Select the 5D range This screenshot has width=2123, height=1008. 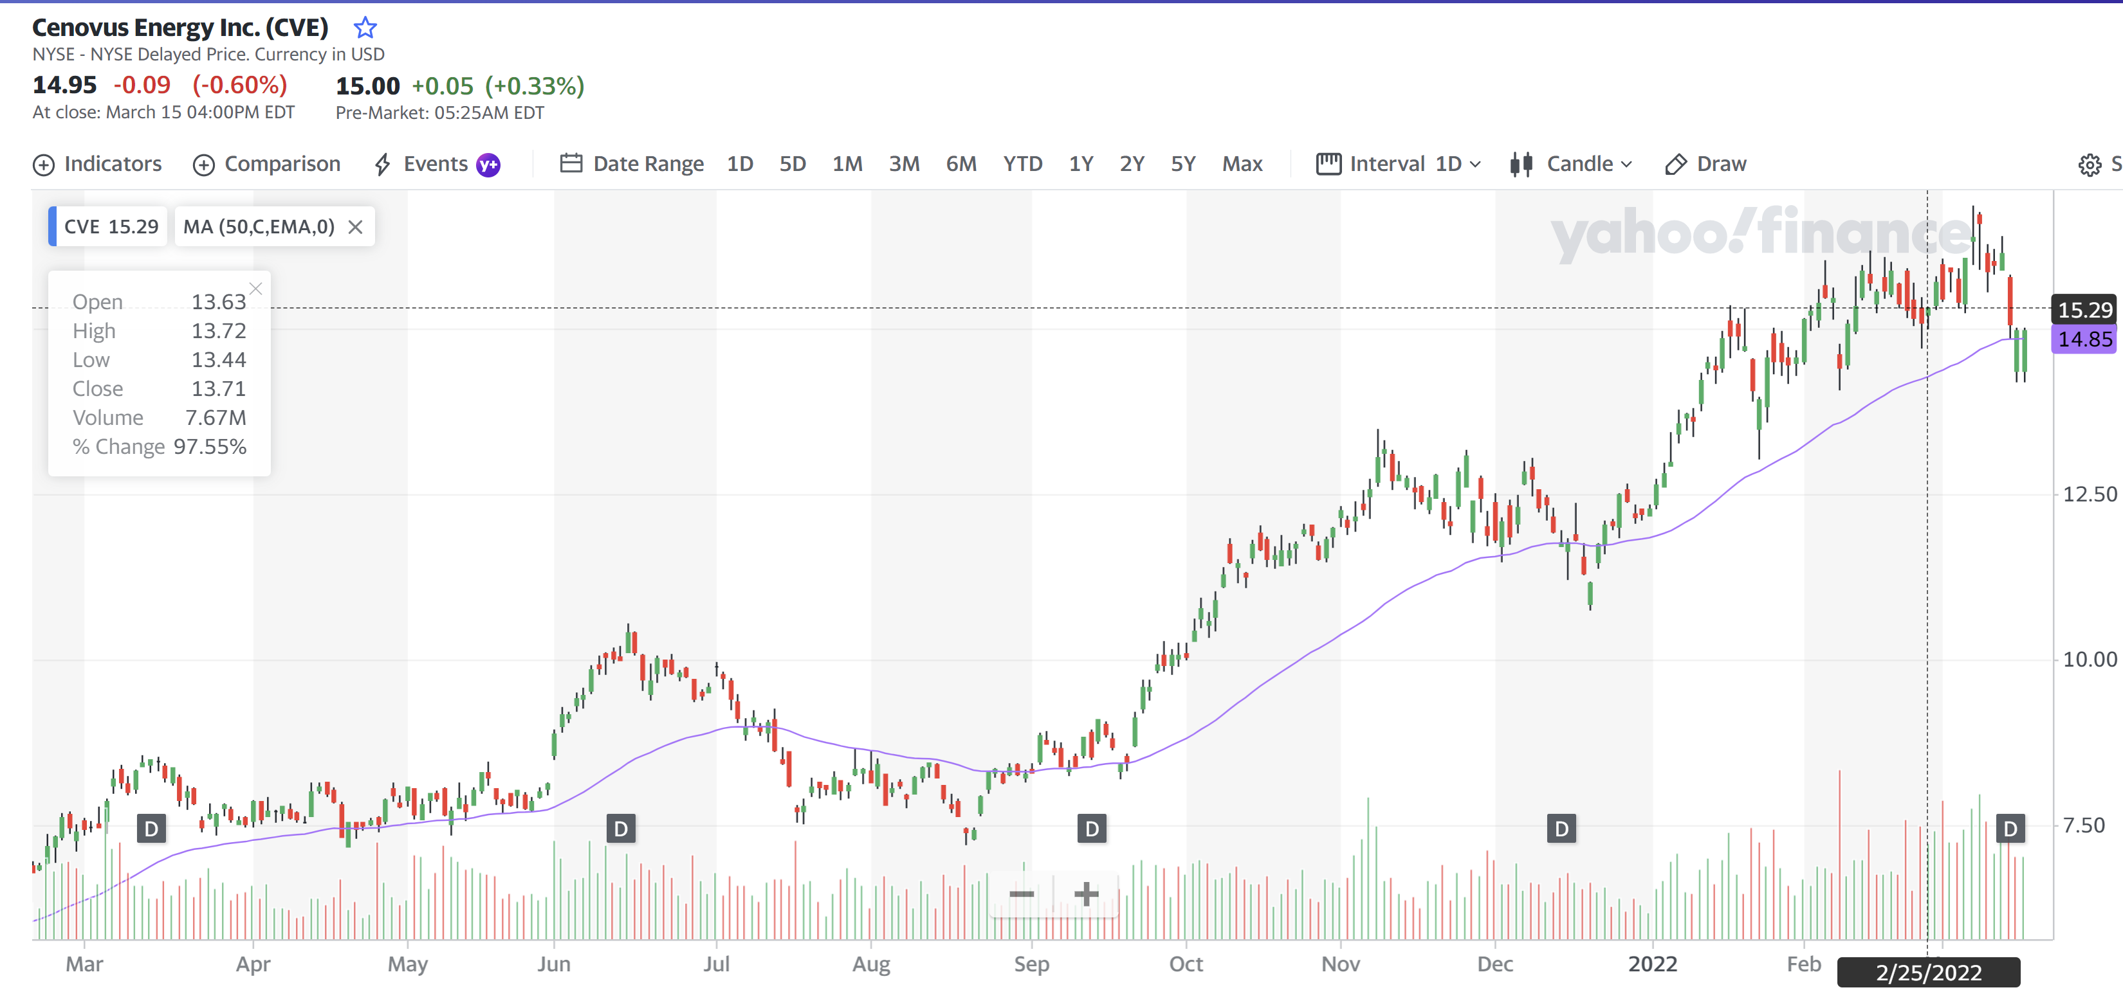pos(793,164)
